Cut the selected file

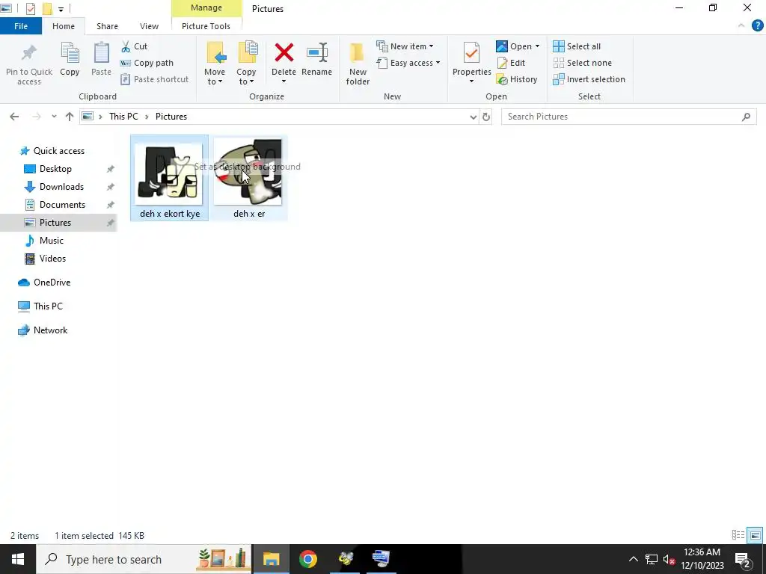[135, 46]
